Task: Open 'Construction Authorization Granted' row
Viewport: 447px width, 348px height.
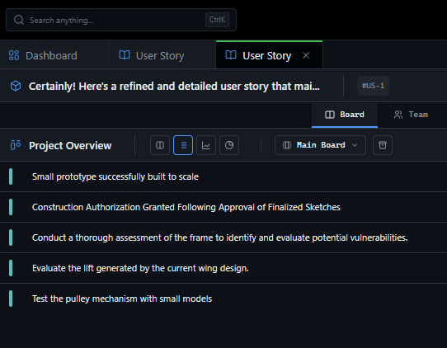Action: [223, 207]
